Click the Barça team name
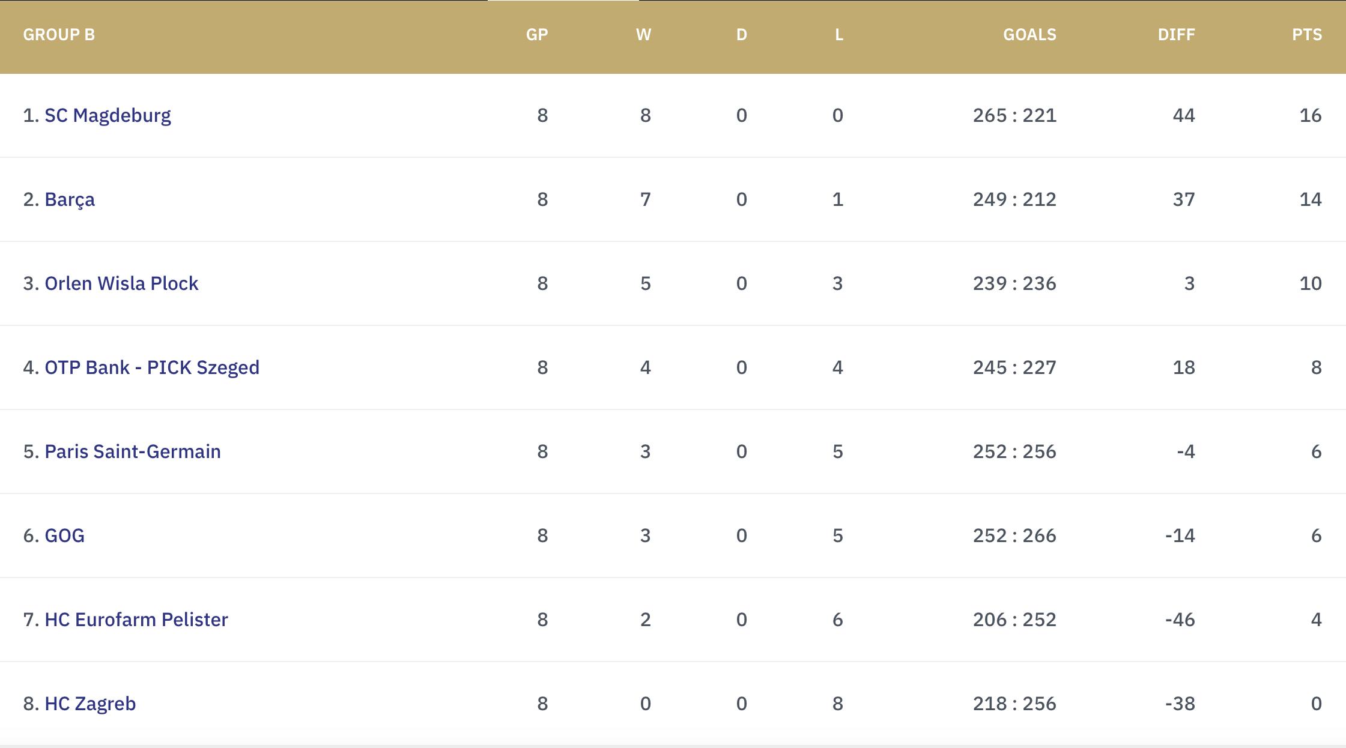This screenshot has height=748, width=1346. (70, 199)
